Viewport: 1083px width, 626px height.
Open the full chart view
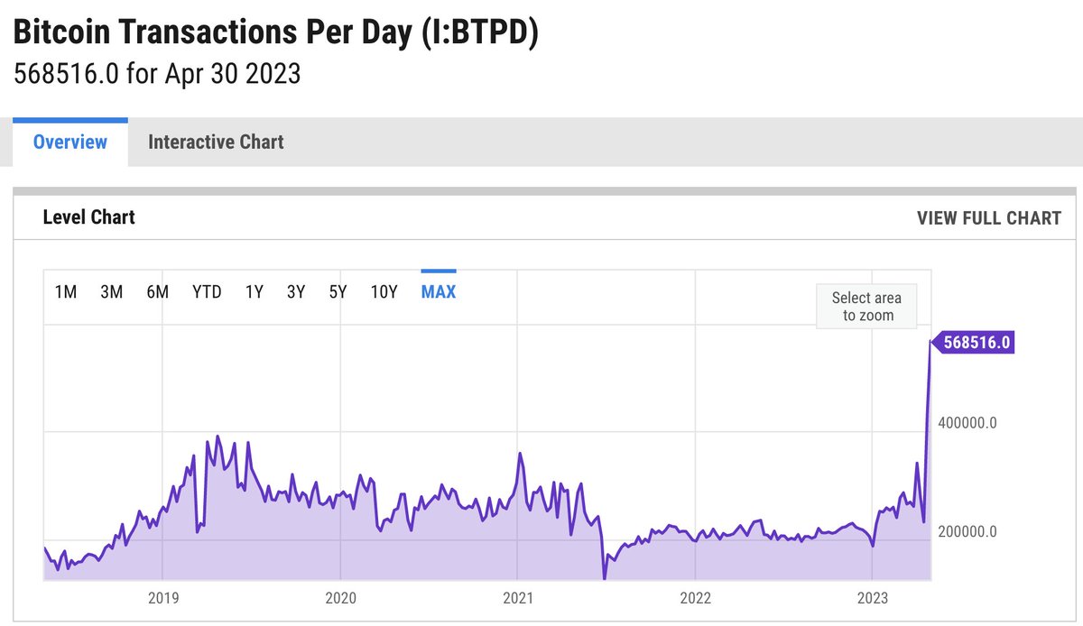point(988,217)
